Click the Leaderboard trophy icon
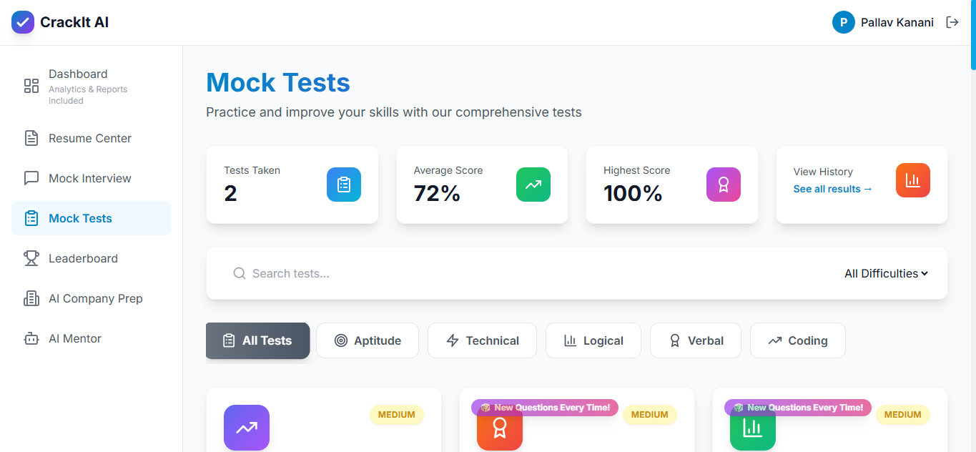The height and width of the screenshot is (452, 976). (31, 258)
